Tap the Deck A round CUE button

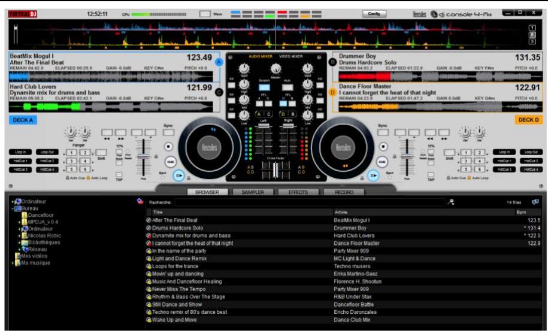170,162
